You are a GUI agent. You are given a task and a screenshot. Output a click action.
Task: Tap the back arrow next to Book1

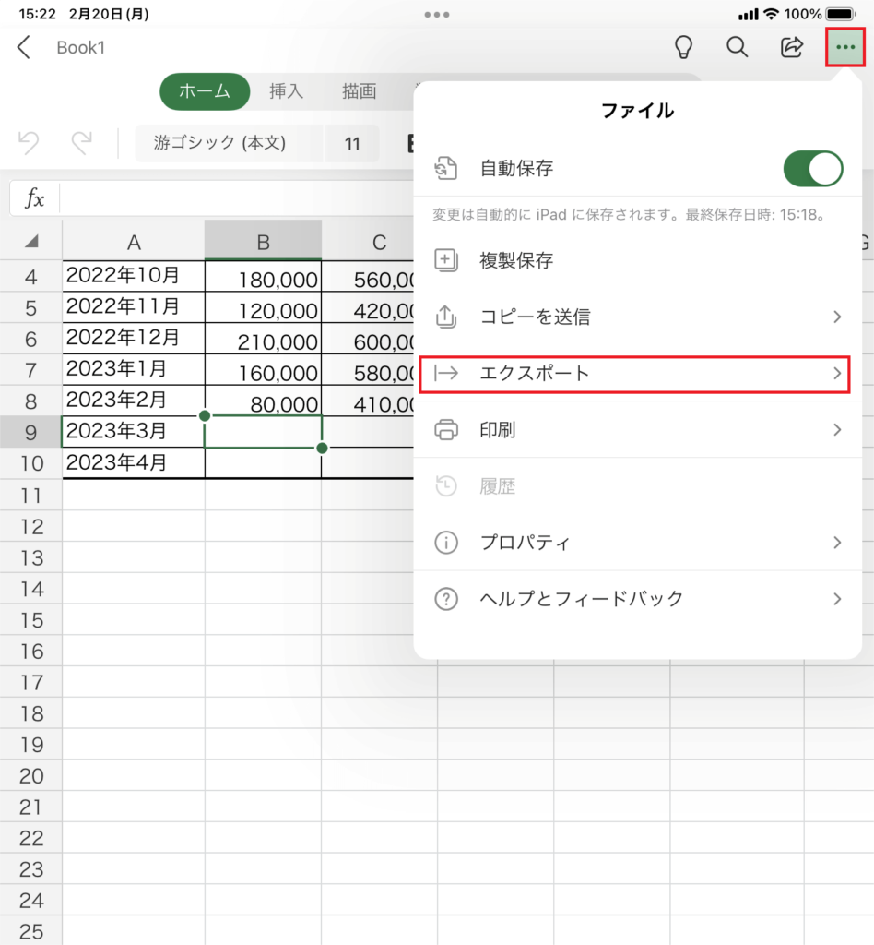24,47
